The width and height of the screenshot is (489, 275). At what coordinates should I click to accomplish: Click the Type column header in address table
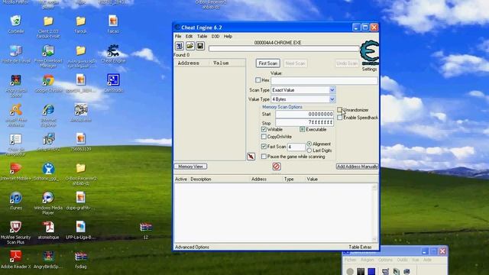[x=289, y=180]
